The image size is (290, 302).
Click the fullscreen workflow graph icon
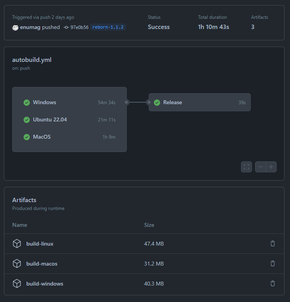[246, 167]
